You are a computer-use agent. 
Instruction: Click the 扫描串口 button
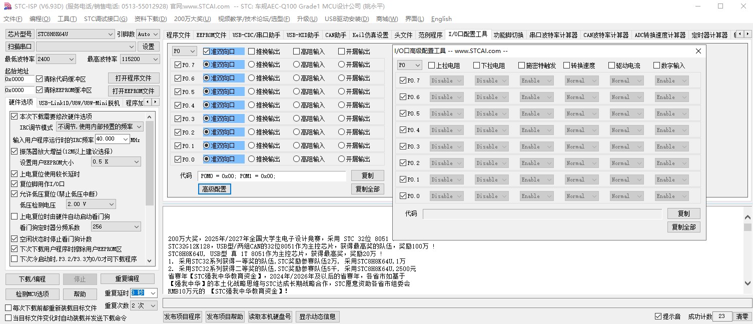point(20,46)
